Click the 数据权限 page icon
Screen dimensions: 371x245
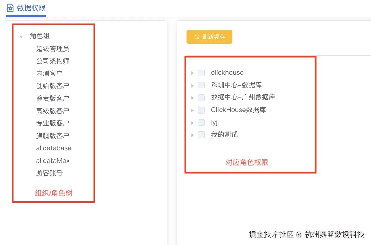tap(10, 8)
